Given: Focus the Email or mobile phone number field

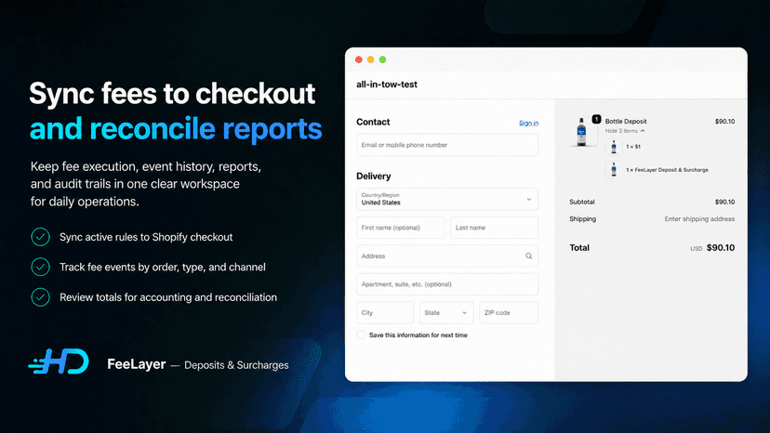Looking at the screenshot, I should 447,145.
